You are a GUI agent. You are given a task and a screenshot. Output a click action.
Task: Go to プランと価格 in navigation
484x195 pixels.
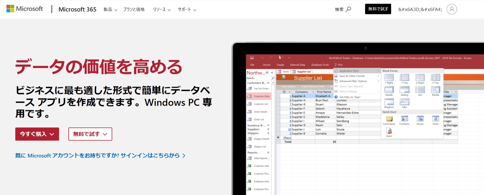[134, 10]
